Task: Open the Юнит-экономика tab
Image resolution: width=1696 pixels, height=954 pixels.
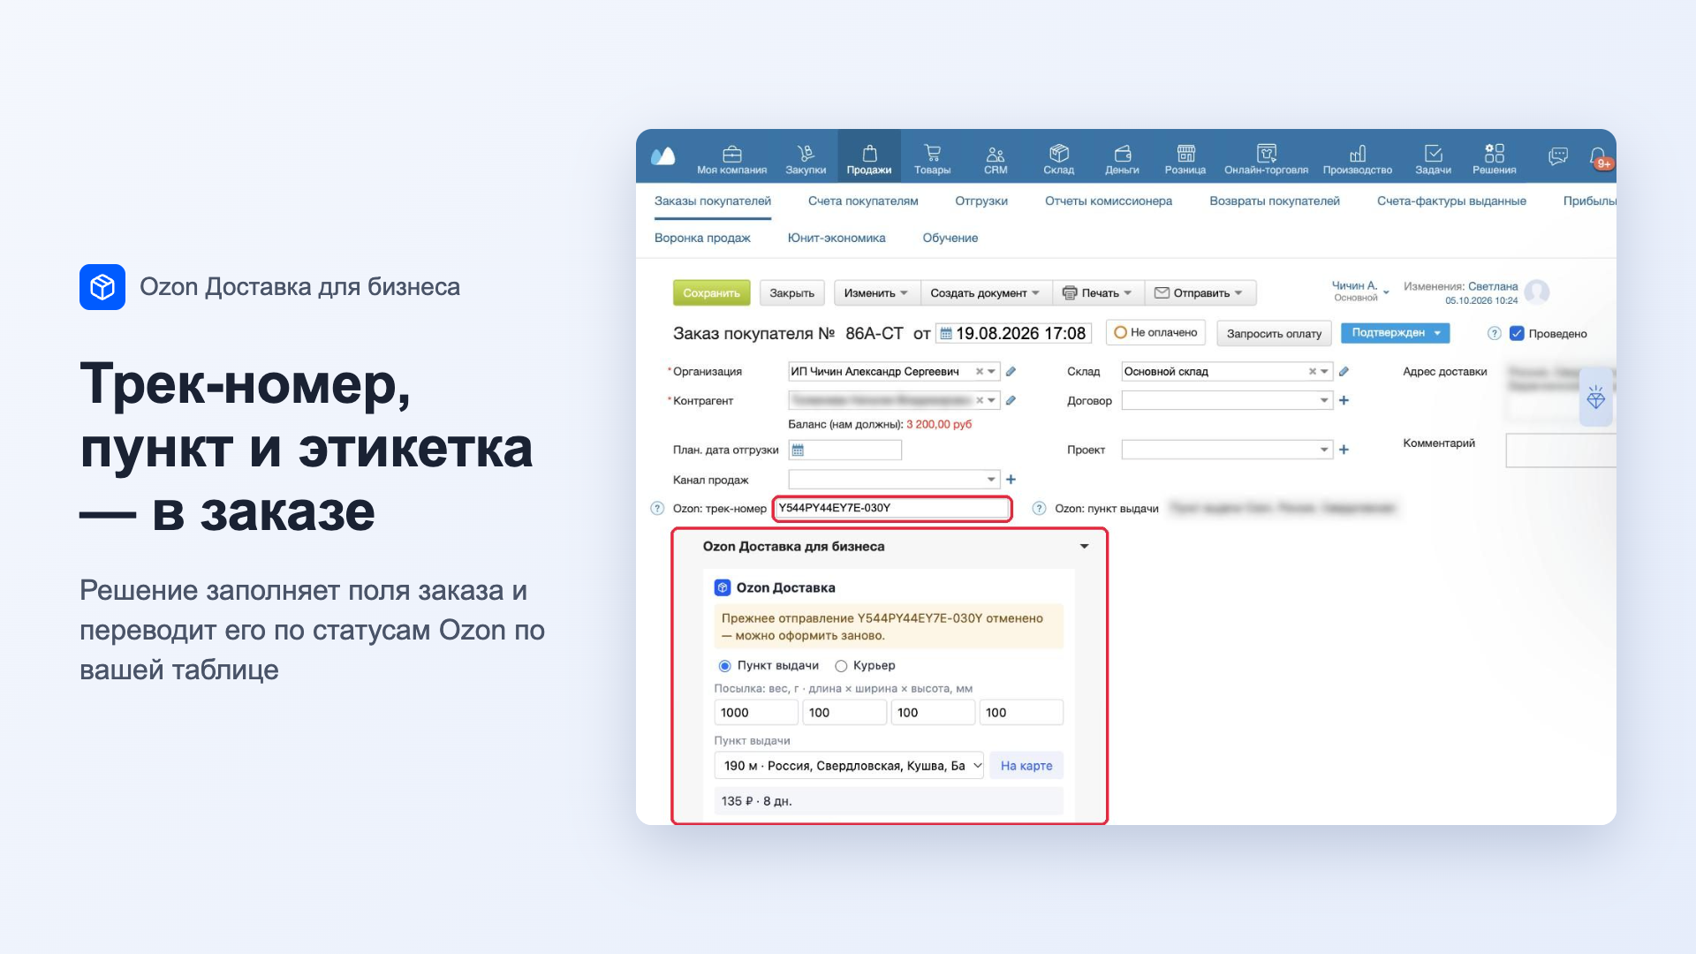Action: [837, 238]
